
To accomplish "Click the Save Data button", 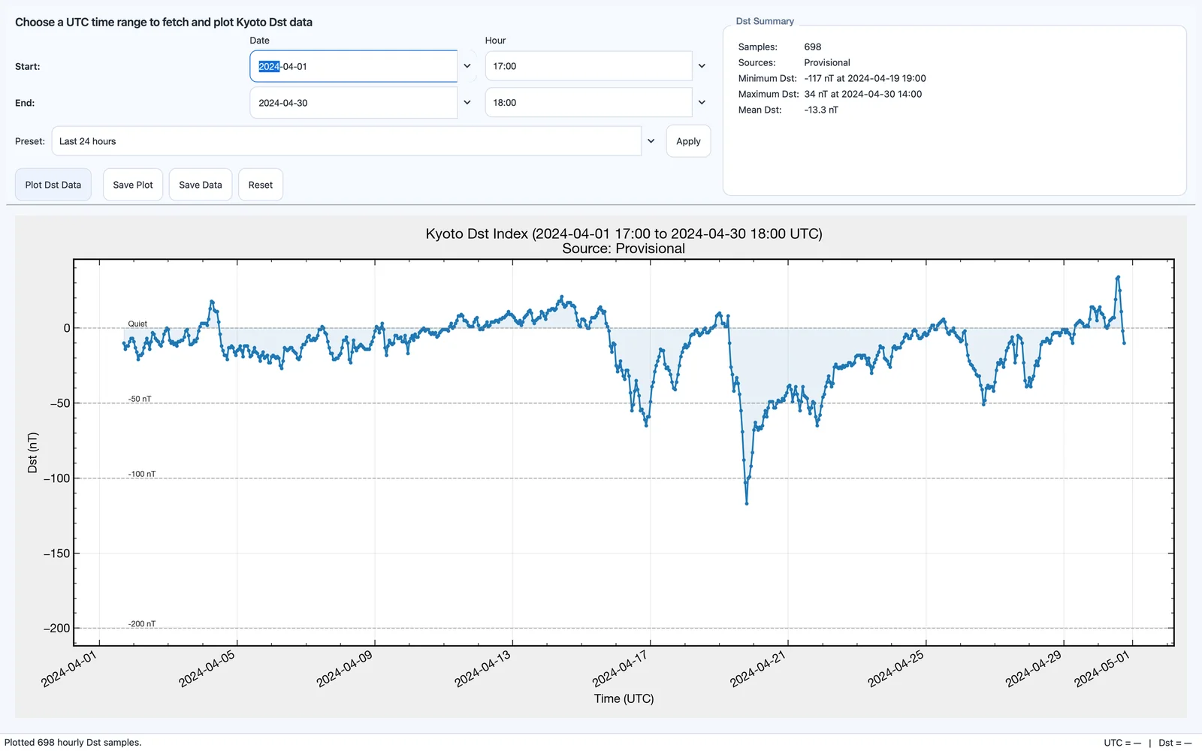I will [201, 185].
